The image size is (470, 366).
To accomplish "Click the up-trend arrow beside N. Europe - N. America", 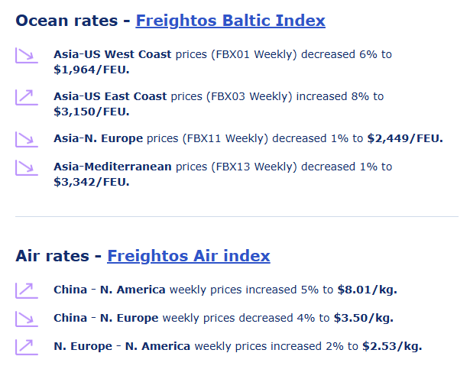I will (x=26, y=346).
